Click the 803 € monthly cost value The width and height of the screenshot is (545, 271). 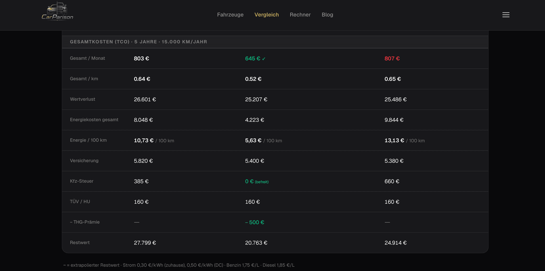tap(141, 58)
